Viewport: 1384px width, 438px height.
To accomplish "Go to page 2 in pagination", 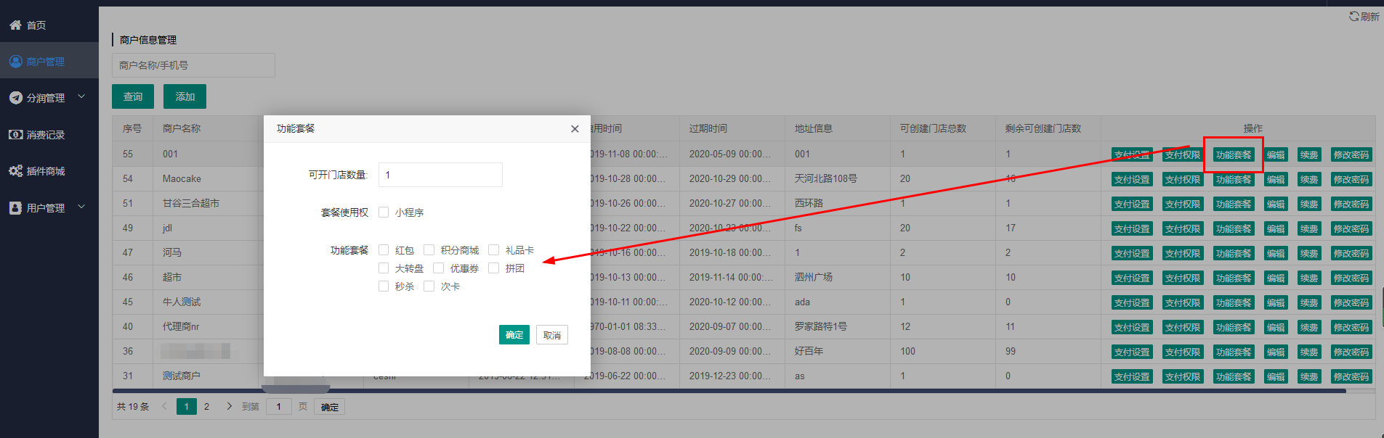I will (206, 406).
